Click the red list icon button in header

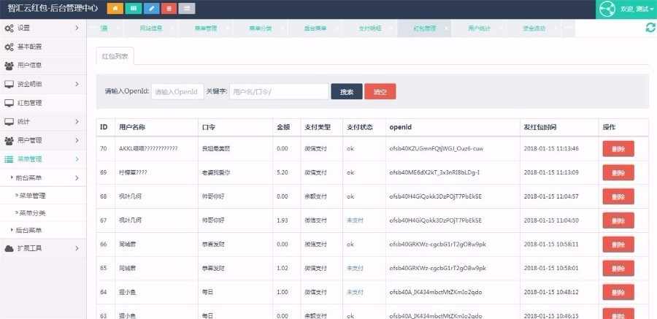169,8
